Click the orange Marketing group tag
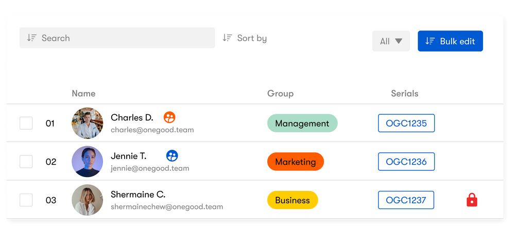 [295, 162]
